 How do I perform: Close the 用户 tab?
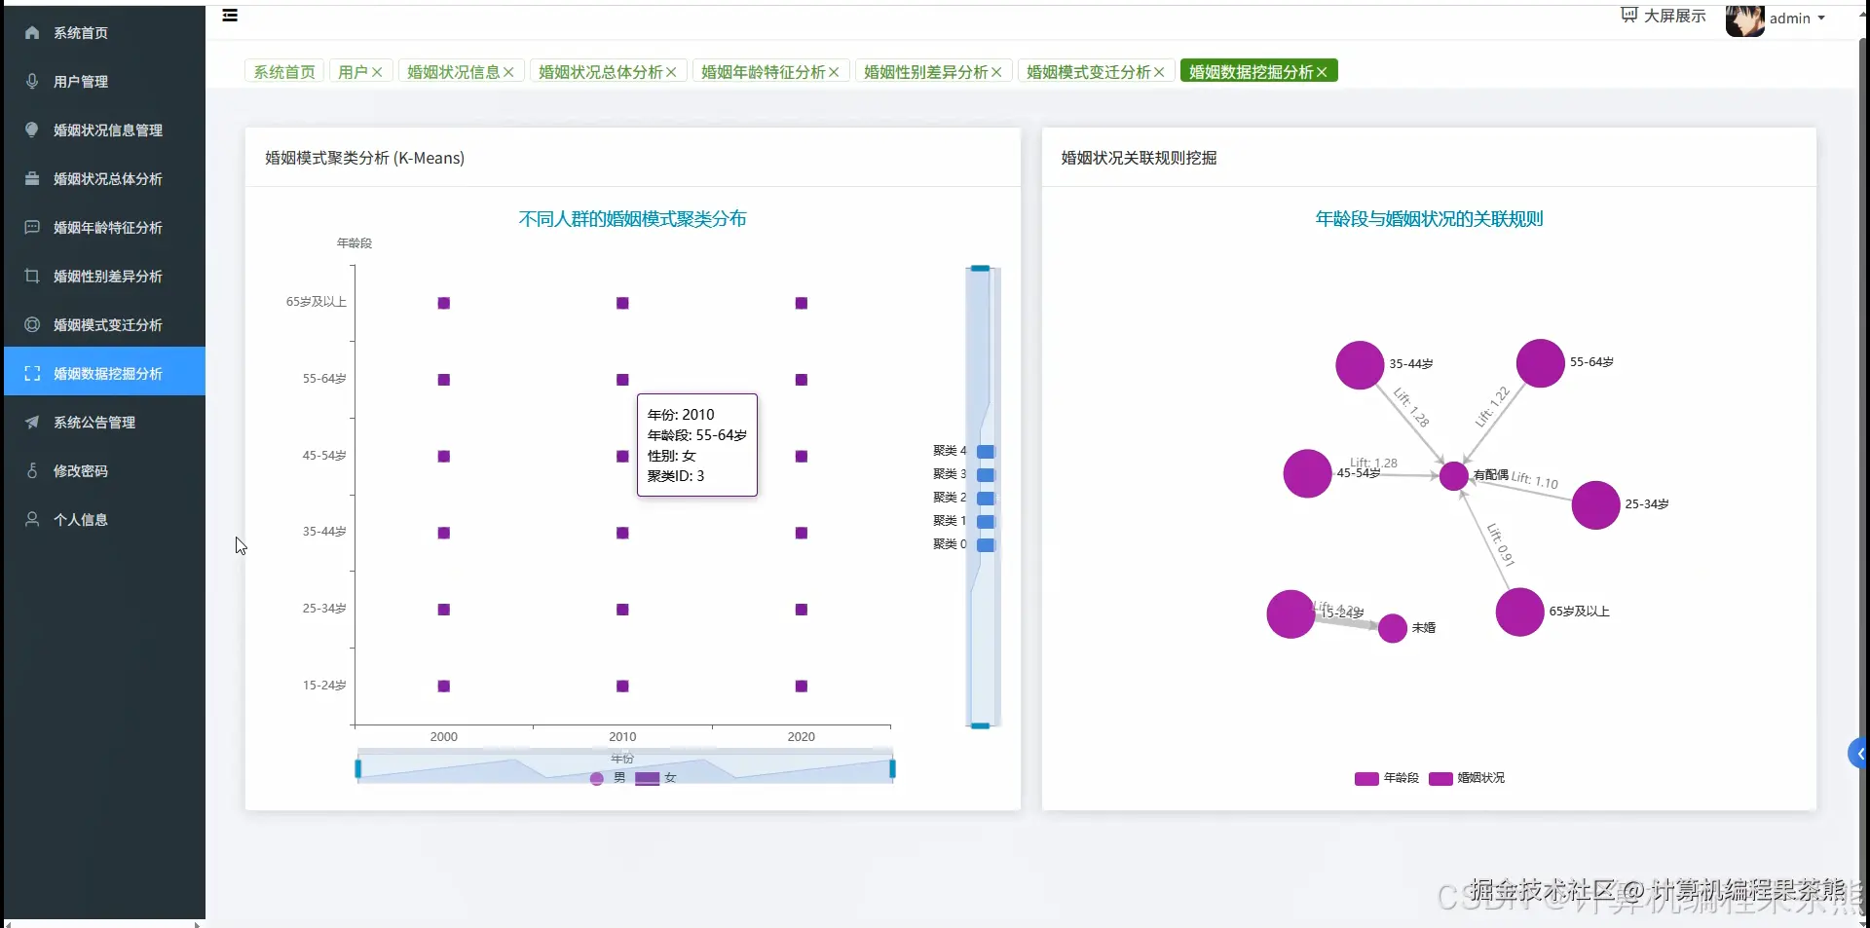[377, 72]
